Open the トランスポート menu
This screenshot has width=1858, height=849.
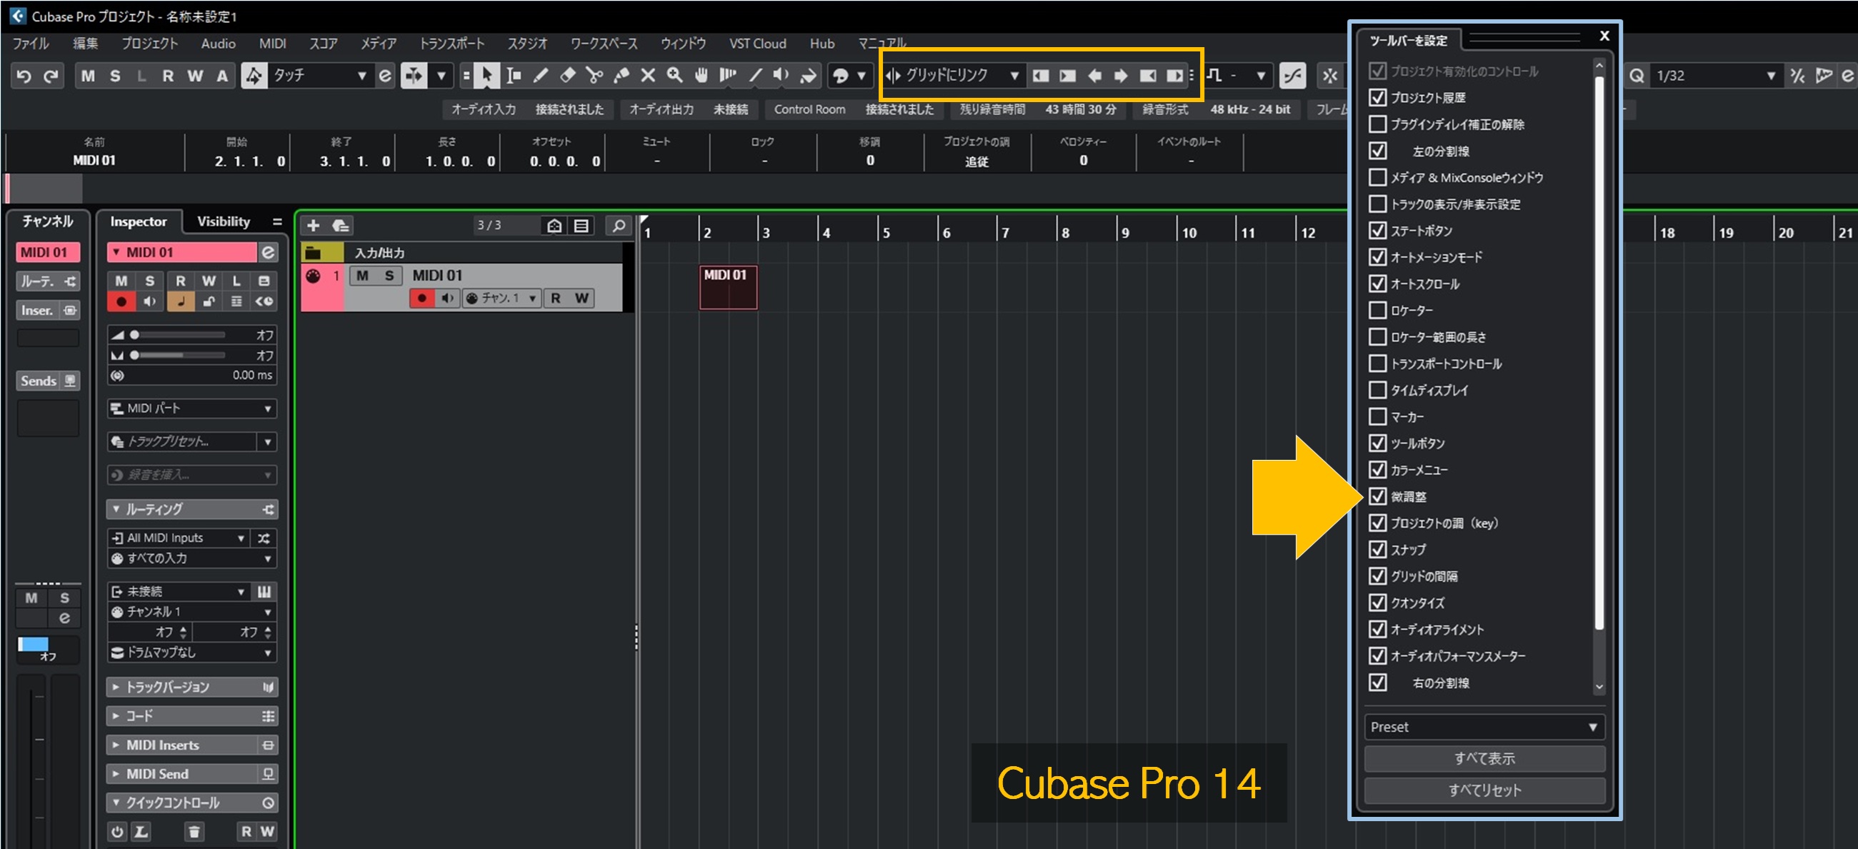[x=451, y=44]
